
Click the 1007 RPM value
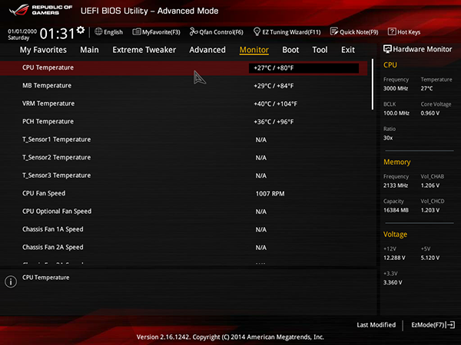(270, 194)
